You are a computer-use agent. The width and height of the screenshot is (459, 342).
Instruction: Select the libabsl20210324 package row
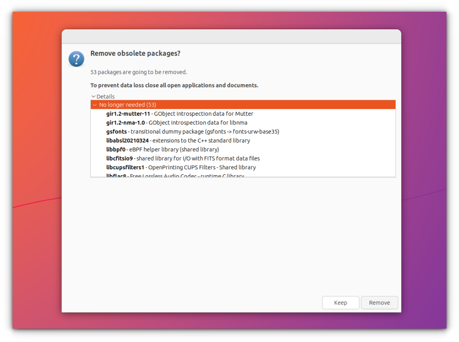[243, 140]
